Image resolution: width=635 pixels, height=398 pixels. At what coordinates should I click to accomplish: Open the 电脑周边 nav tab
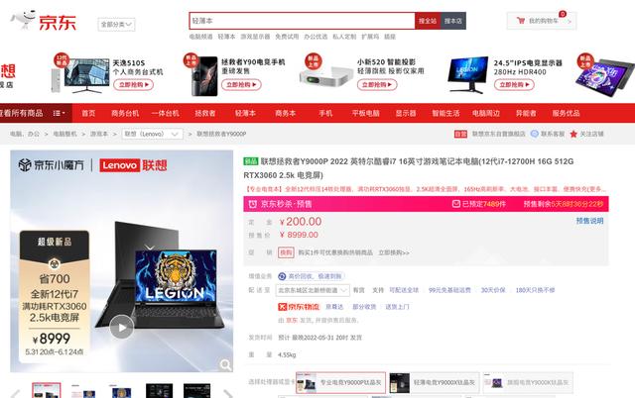(486, 113)
